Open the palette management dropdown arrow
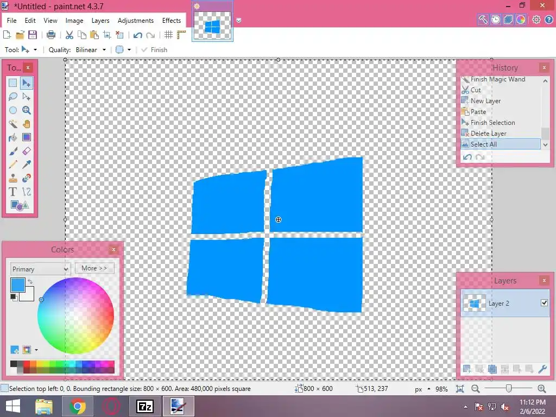The width and height of the screenshot is (556, 417). point(36,350)
